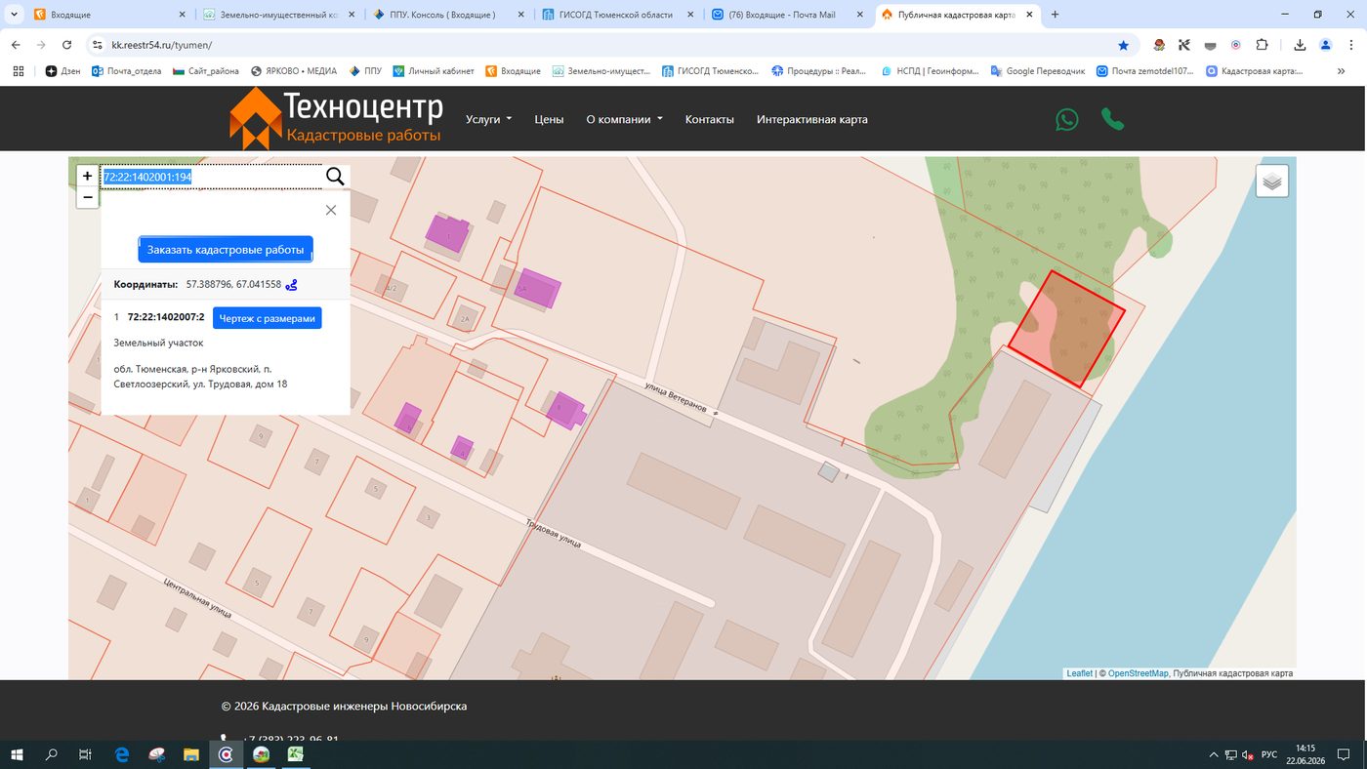Open the НСПД Геоинформ bookmark
The image size is (1367, 769).
click(x=931, y=71)
